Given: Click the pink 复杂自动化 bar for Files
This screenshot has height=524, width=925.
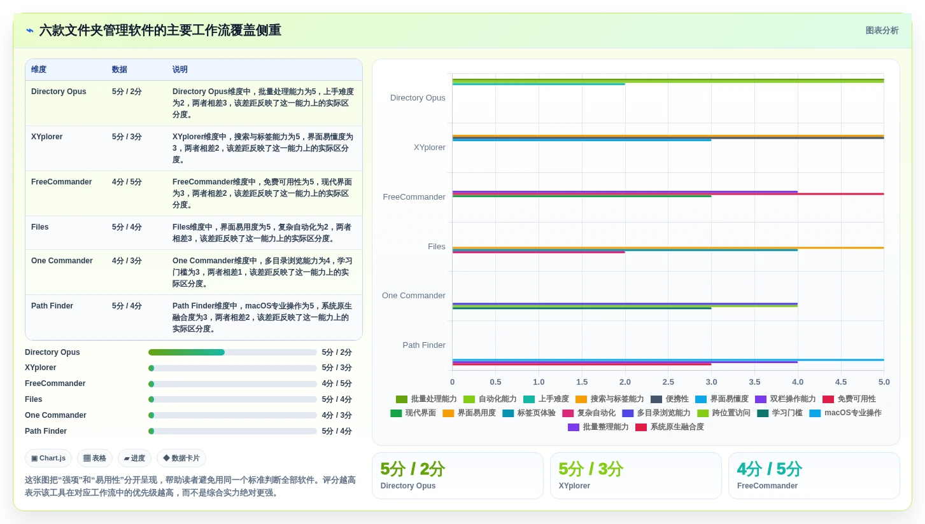Looking at the screenshot, I should (539, 252).
